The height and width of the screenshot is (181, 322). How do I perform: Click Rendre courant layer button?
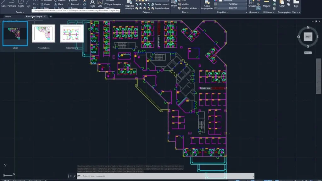click(160, 4)
